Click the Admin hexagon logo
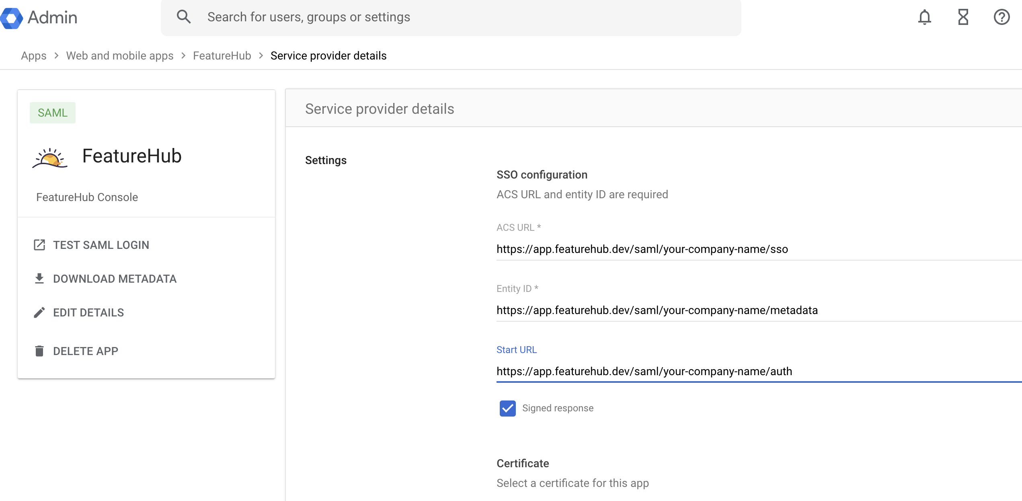Screen dimensions: 1022x501 (x=12, y=18)
